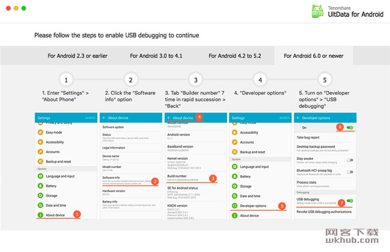Toggle the Bluetooth HCI snoop log switch
The height and width of the screenshot is (252, 390).
point(350,172)
